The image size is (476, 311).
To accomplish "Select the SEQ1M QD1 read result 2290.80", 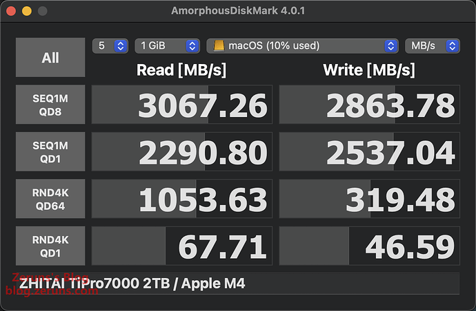I will pyautogui.click(x=182, y=151).
